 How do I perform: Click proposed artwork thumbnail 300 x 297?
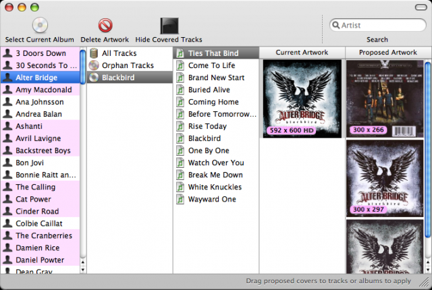coord(385,179)
